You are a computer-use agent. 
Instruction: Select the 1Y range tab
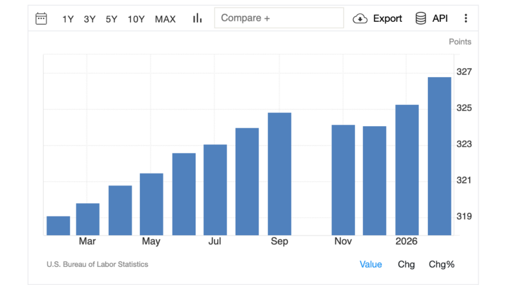[68, 19]
